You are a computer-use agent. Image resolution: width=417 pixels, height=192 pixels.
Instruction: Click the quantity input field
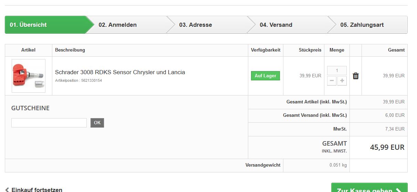click(x=337, y=71)
